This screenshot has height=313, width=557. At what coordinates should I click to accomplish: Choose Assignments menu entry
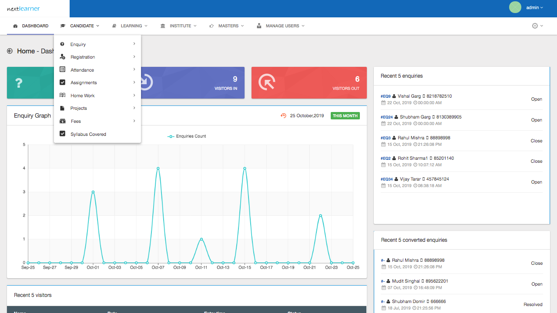pyautogui.click(x=97, y=82)
